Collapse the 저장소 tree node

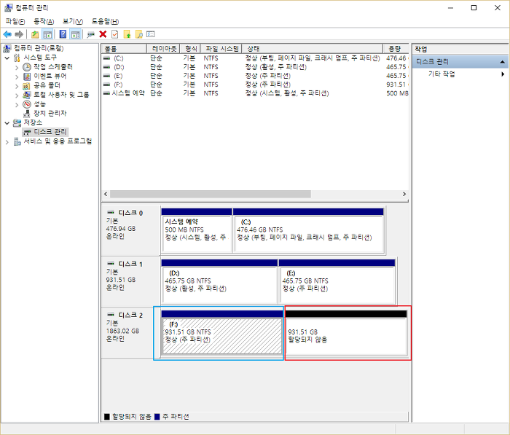(7, 123)
